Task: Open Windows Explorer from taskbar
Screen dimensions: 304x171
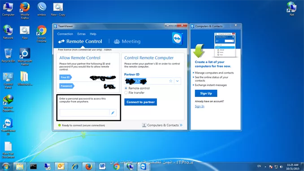Action: click(x=20, y=167)
